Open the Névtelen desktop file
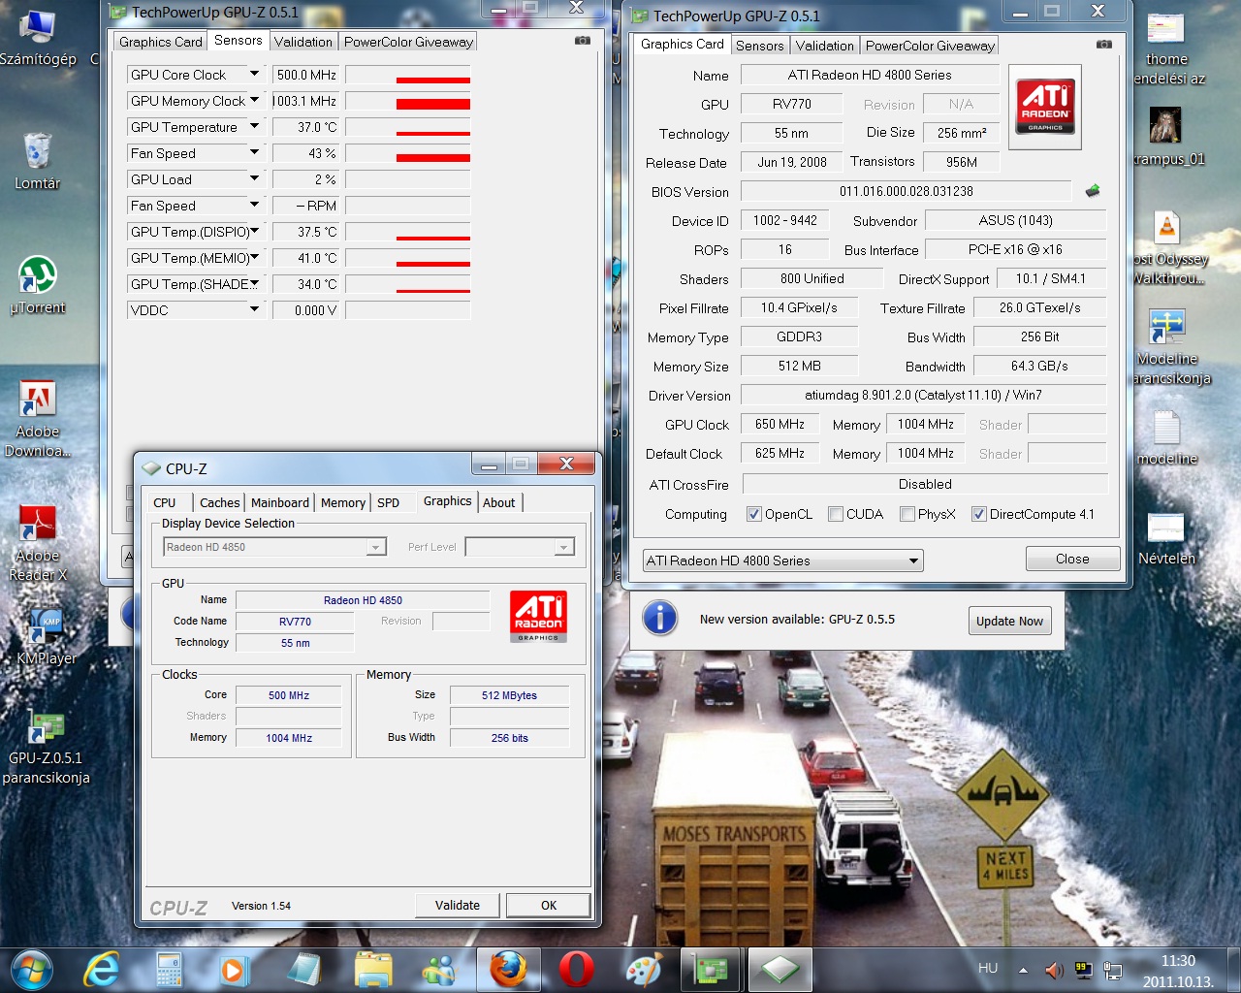1241x993 pixels. point(1166,537)
